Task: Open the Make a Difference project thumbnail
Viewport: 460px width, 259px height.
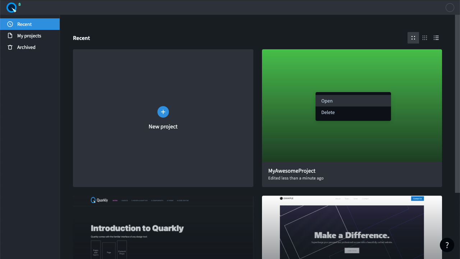Action: (x=352, y=227)
